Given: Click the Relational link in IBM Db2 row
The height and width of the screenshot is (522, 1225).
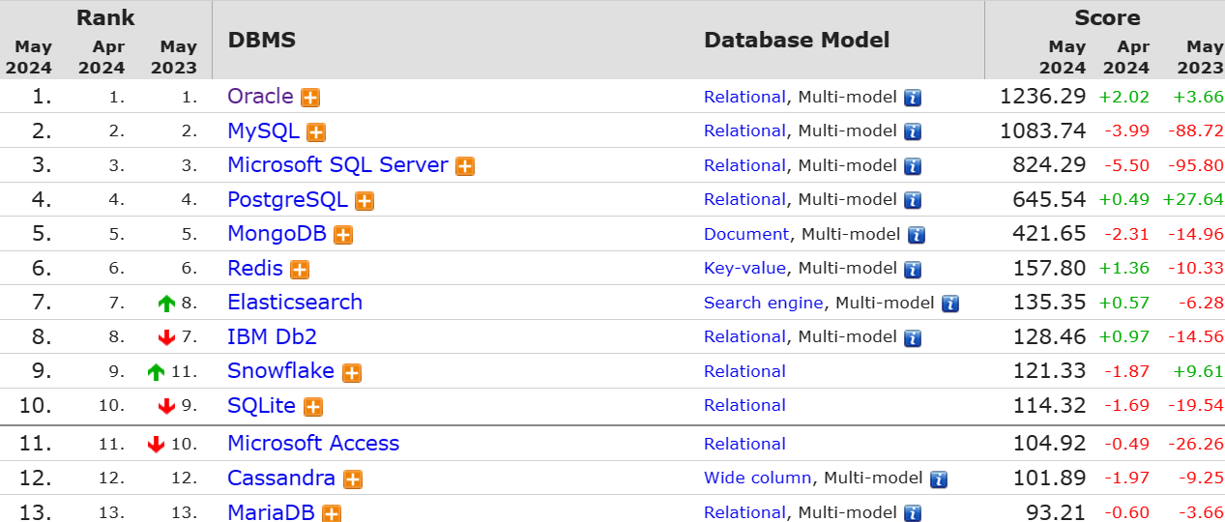Looking at the screenshot, I should (744, 336).
